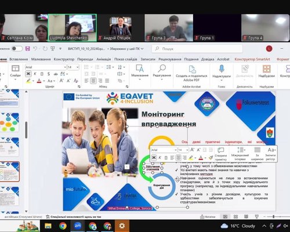Open the Вставлення tab

pos(19,59)
